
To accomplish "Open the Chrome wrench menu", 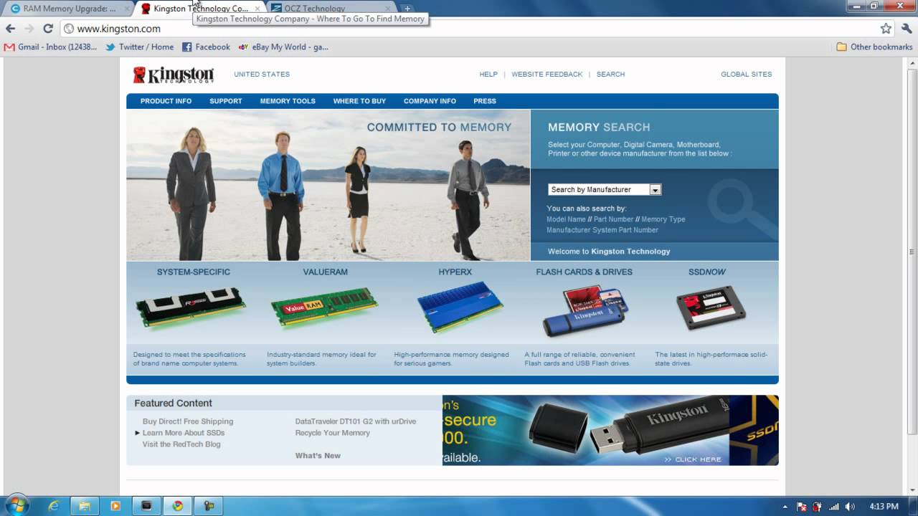I will click(907, 29).
